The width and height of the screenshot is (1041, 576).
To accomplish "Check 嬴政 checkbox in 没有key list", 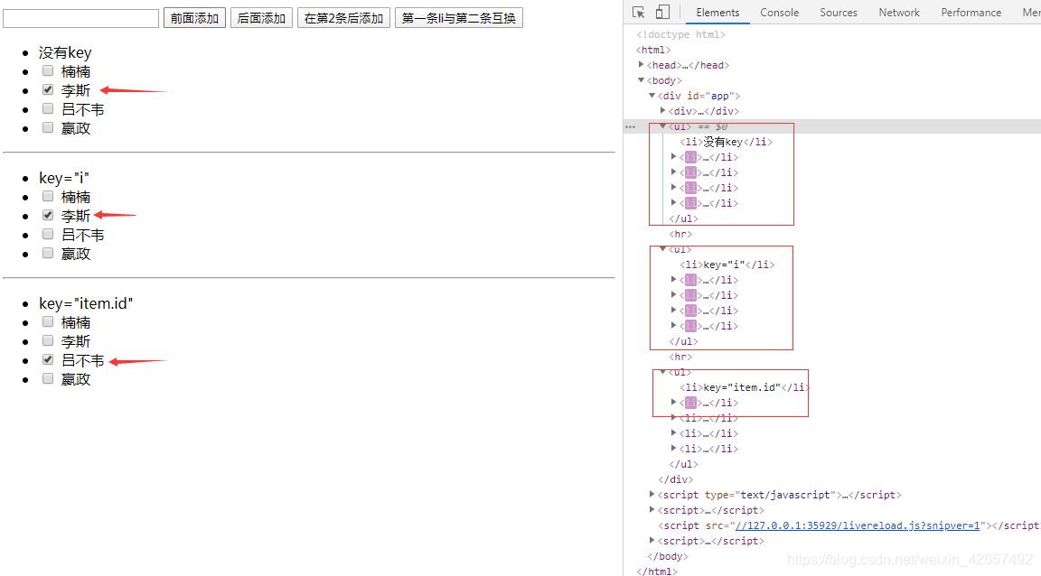I will pyautogui.click(x=48, y=127).
